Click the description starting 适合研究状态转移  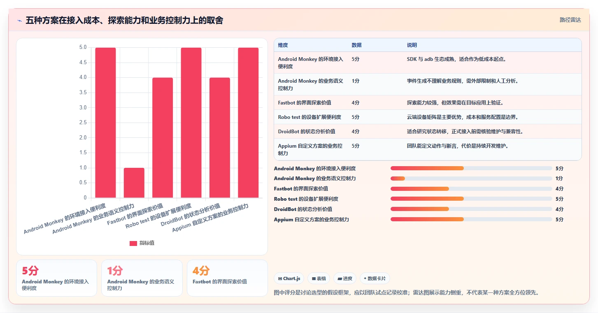point(465,132)
